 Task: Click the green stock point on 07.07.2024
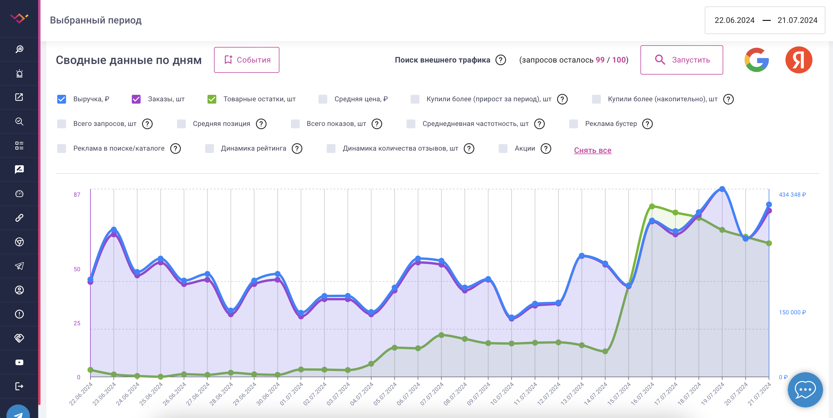441,335
